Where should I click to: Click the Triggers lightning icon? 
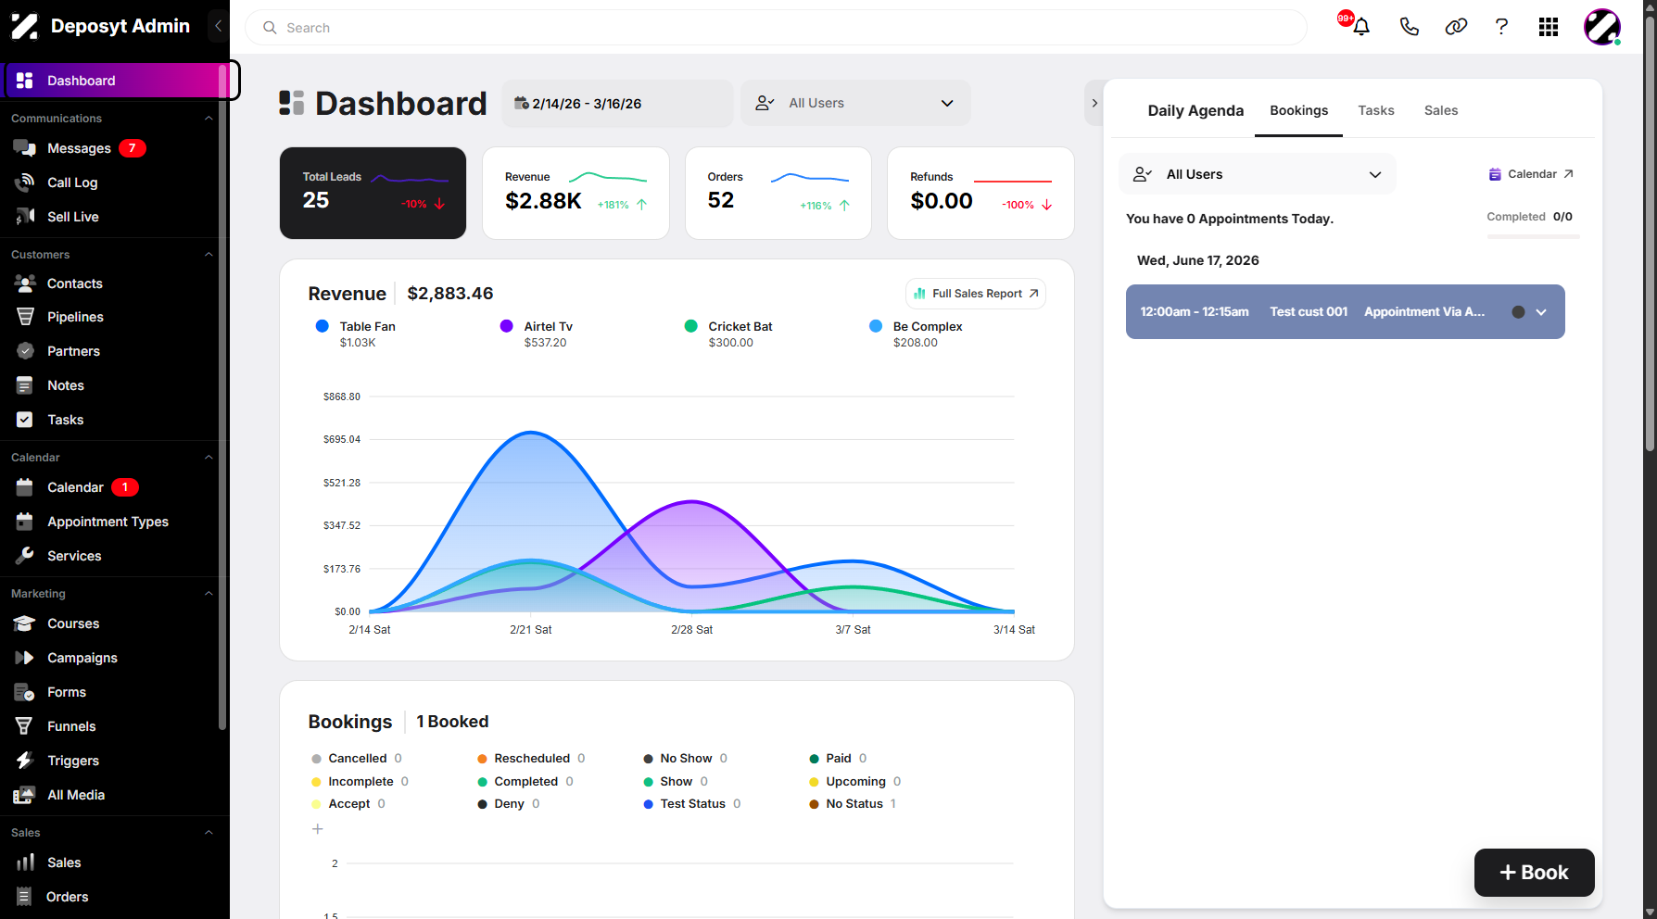click(x=25, y=761)
